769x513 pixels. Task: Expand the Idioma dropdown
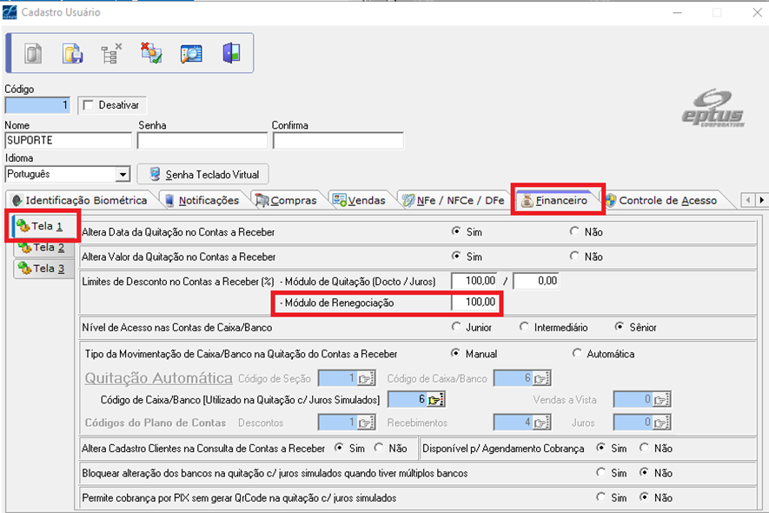pos(123,174)
